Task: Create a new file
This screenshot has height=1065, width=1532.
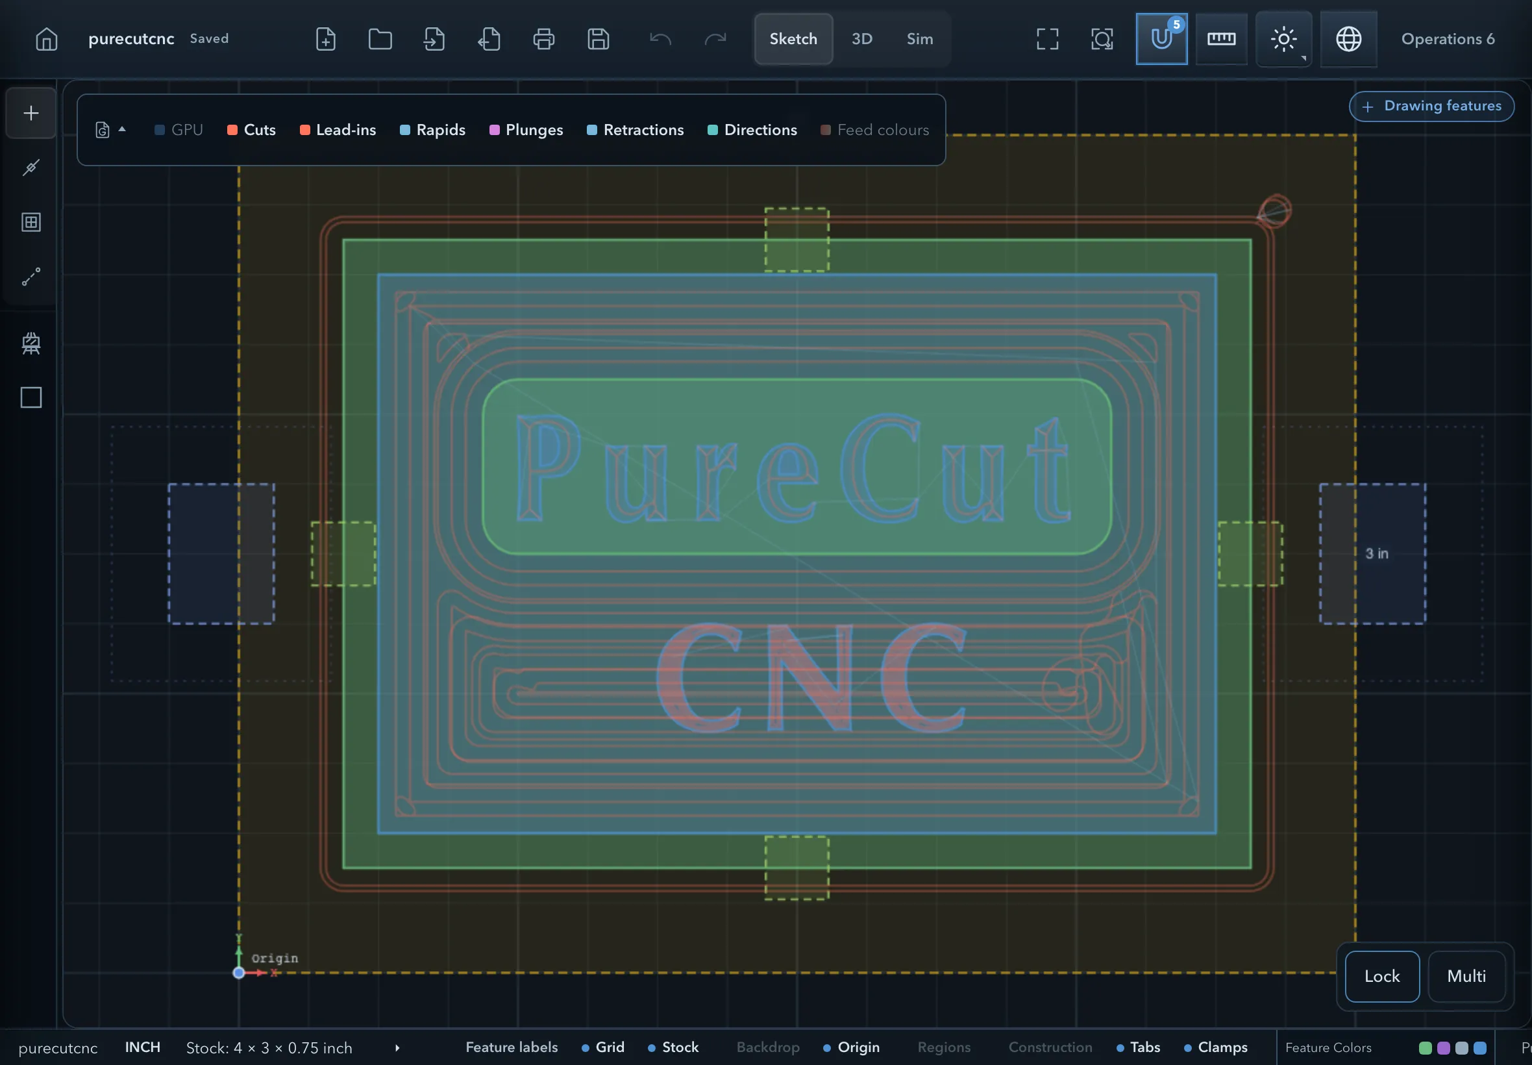Action: (x=325, y=39)
